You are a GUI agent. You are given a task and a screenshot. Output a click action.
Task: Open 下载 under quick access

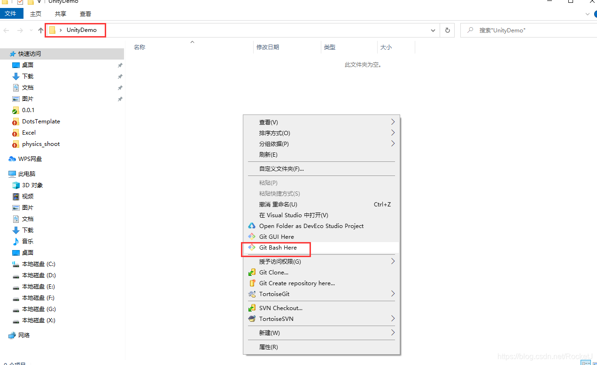(x=28, y=76)
